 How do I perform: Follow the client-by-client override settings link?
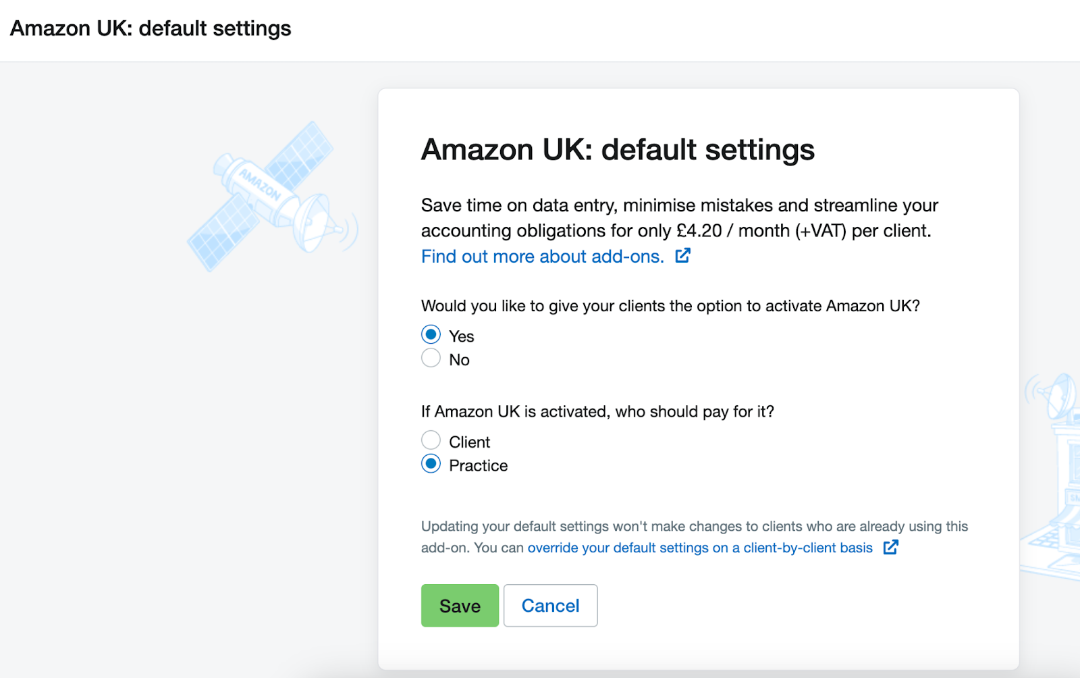(x=700, y=548)
